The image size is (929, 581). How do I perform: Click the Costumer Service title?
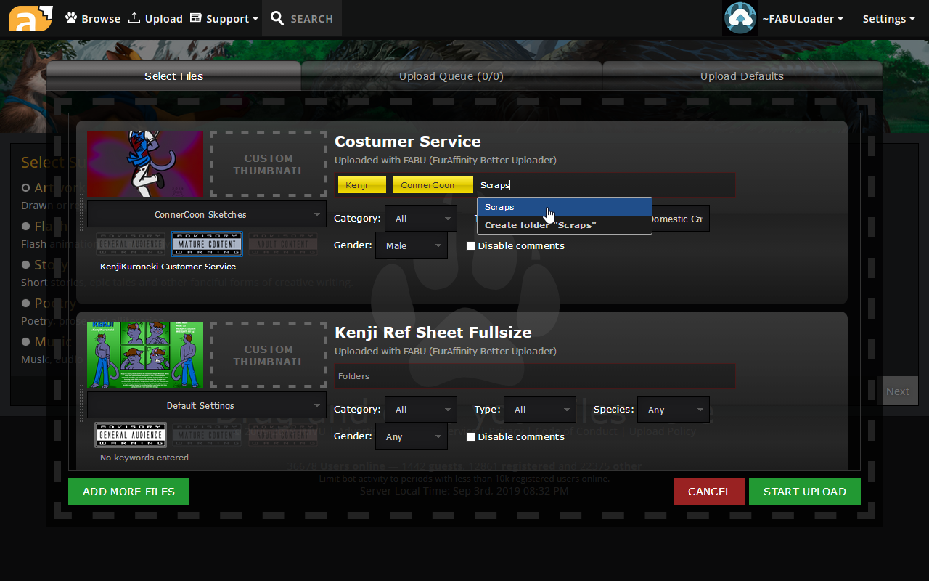click(408, 141)
